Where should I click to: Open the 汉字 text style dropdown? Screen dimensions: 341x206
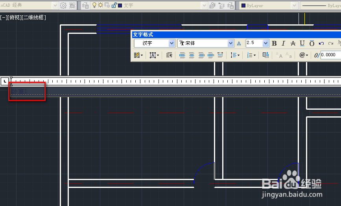click(171, 43)
